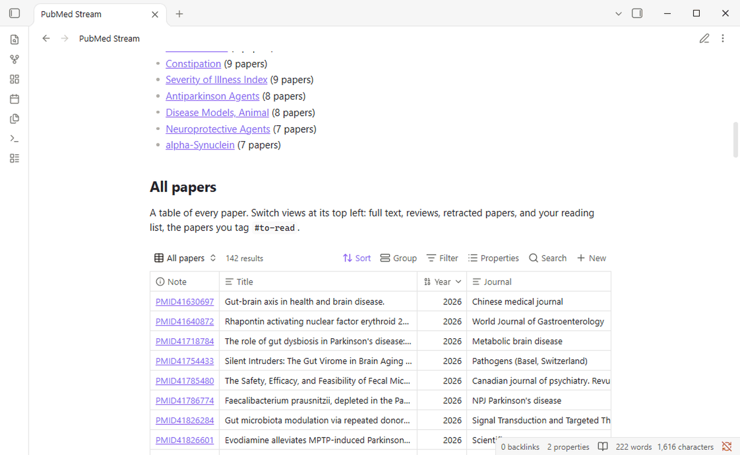The width and height of the screenshot is (740, 455).
Task: Close the PubMed Stream tab
Action: 155,14
